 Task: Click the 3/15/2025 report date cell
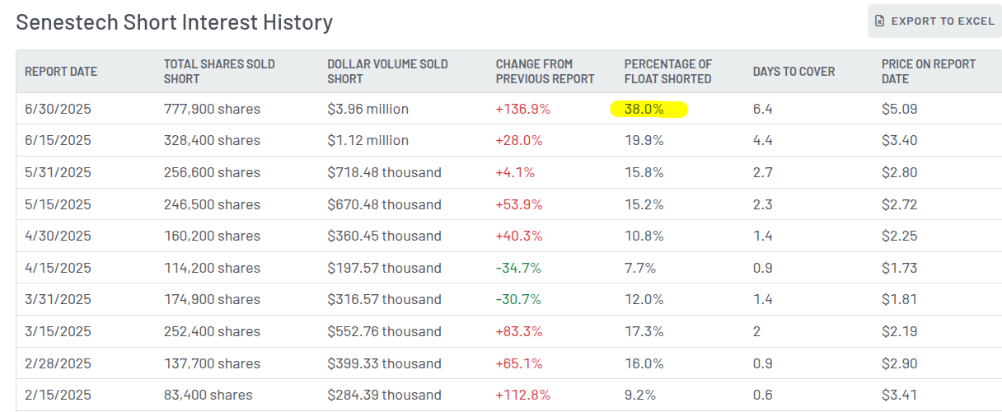58,331
